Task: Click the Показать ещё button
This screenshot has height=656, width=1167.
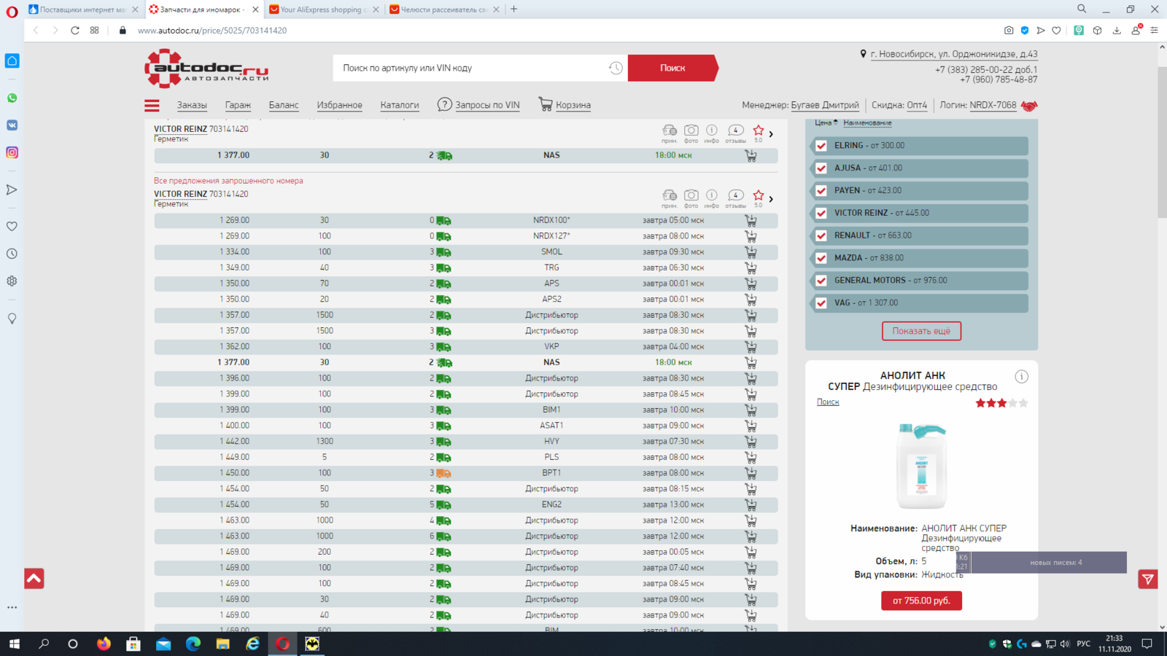Action: click(921, 331)
